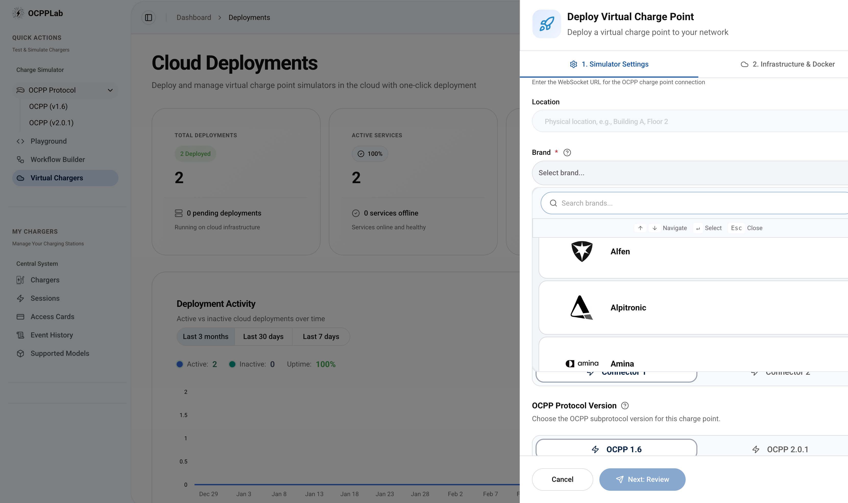
Task: Open the Select brand dropdown
Action: coord(690,173)
